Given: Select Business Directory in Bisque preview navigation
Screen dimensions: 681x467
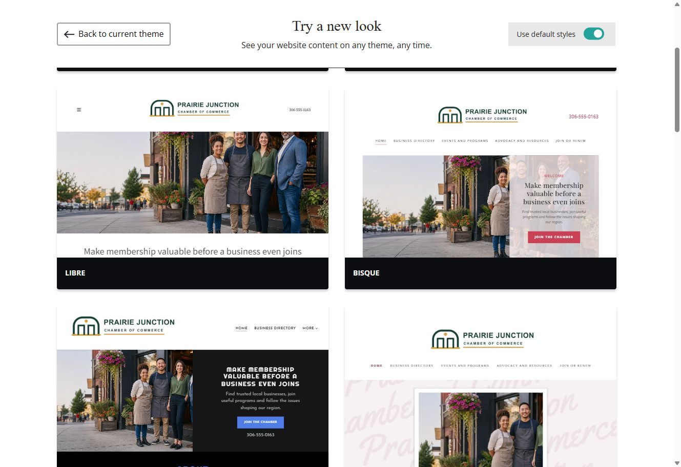Looking at the screenshot, I should tap(414, 141).
